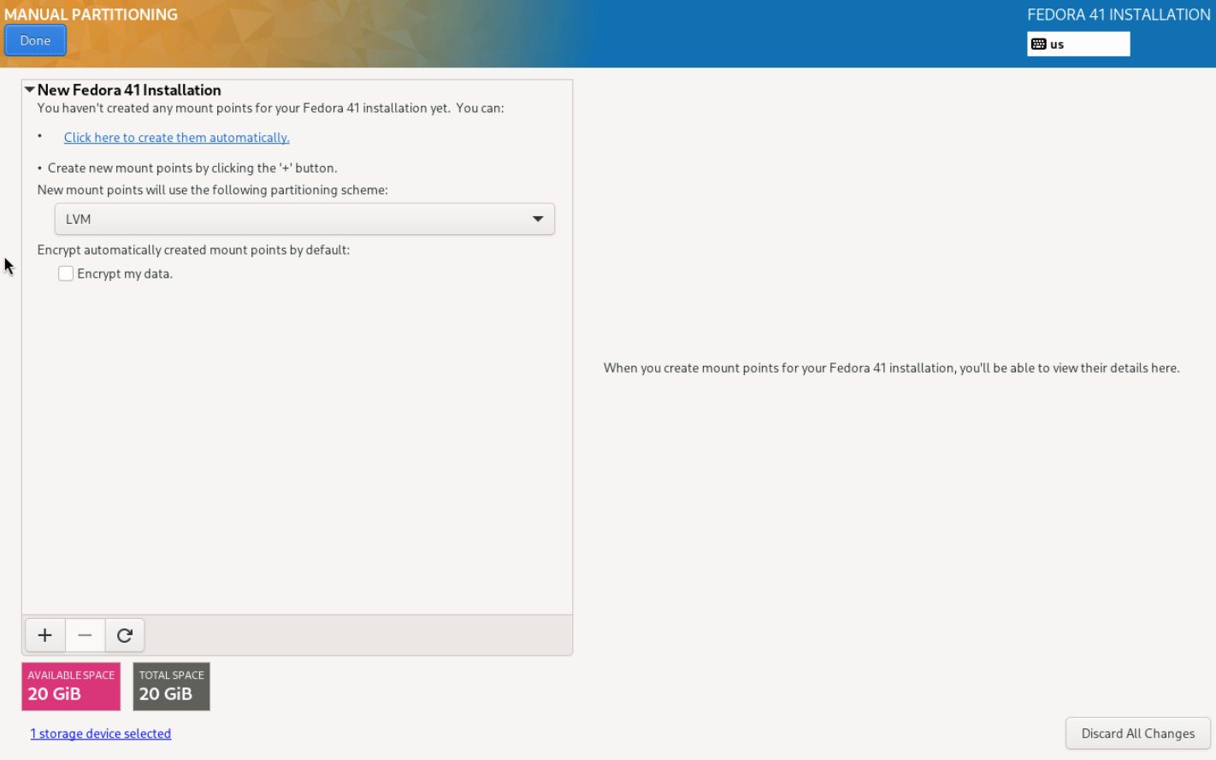
Task: Click 'Encrypt automatically created mount points' text
Action: pyautogui.click(x=194, y=250)
